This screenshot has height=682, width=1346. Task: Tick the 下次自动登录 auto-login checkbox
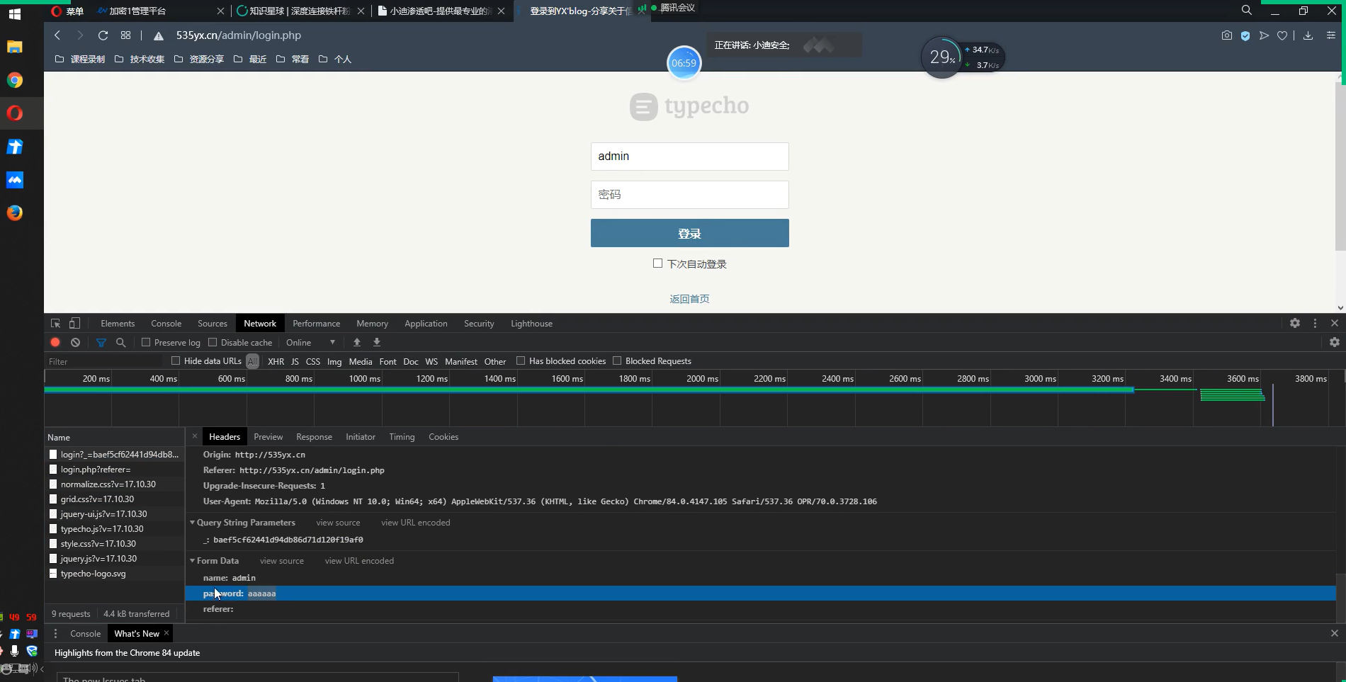pos(657,263)
